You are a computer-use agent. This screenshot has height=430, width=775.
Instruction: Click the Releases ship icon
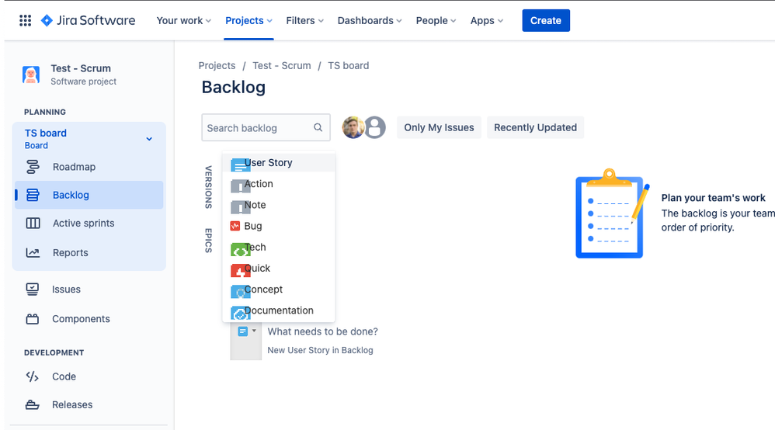(x=32, y=405)
